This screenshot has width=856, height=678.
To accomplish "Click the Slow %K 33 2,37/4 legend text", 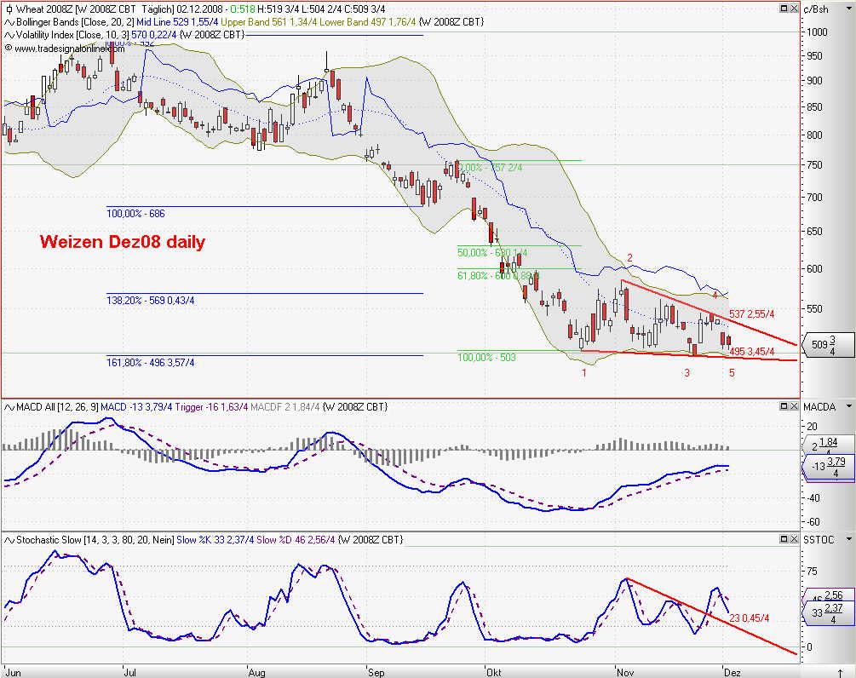I will click(x=215, y=540).
